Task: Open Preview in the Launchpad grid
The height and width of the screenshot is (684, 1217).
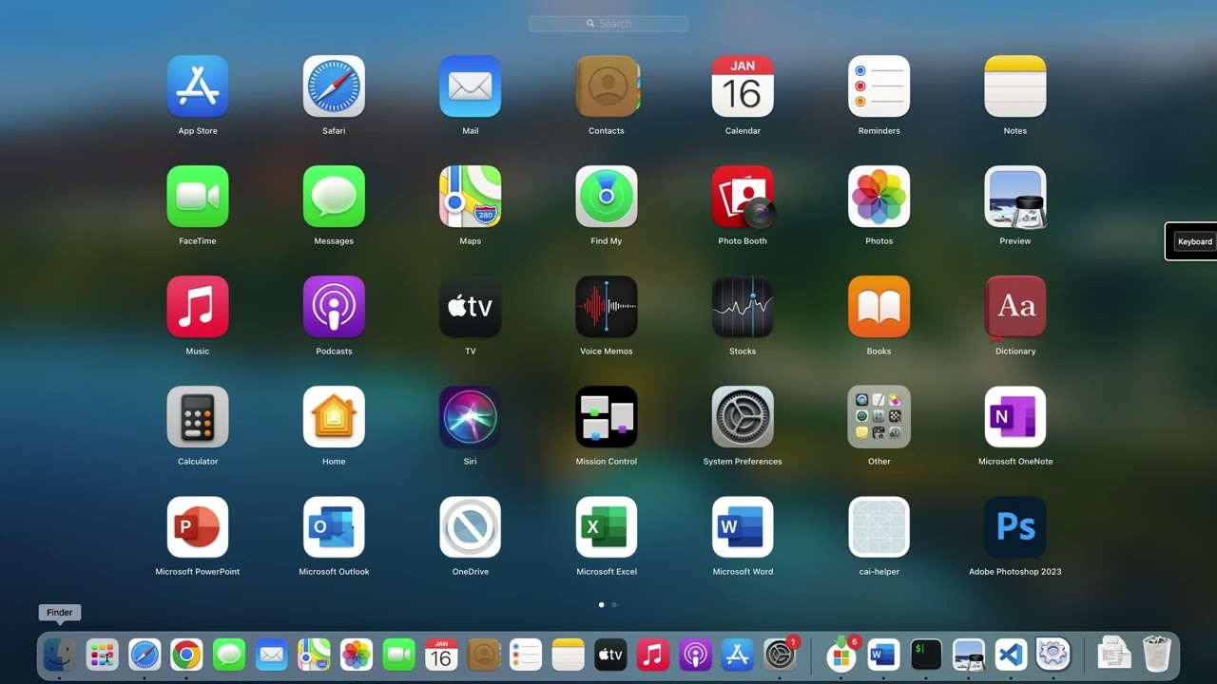Action: (x=1015, y=197)
